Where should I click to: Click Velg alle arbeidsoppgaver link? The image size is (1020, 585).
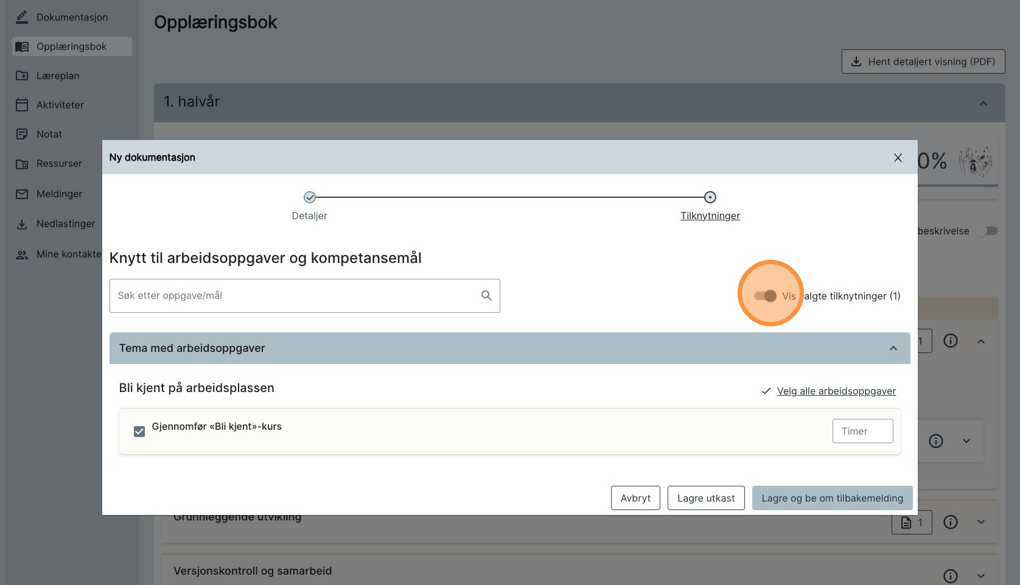point(836,391)
